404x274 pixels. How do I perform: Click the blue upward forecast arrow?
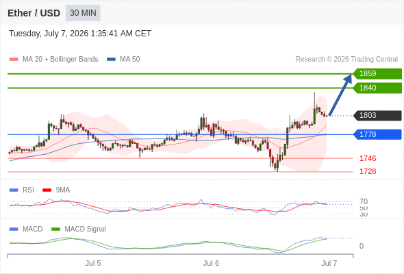pos(340,95)
